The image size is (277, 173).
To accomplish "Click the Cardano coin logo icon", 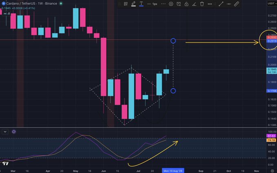I will [x=3, y=3].
